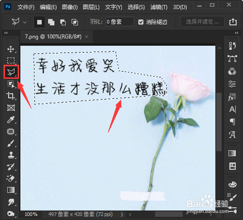Click the 选择并遮住 button
This screenshot has width=243, height=220.
click(x=202, y=22)
